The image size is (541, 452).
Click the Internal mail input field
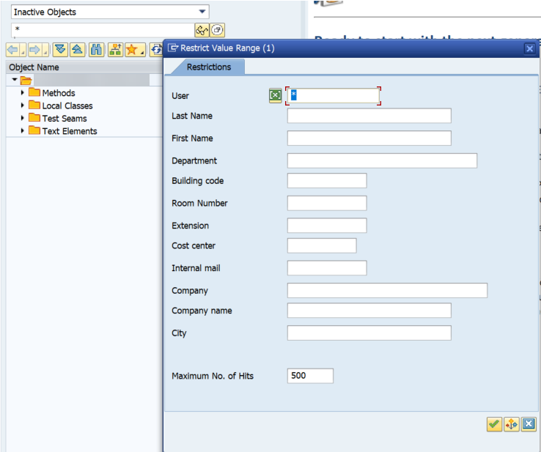click(327, 268)
